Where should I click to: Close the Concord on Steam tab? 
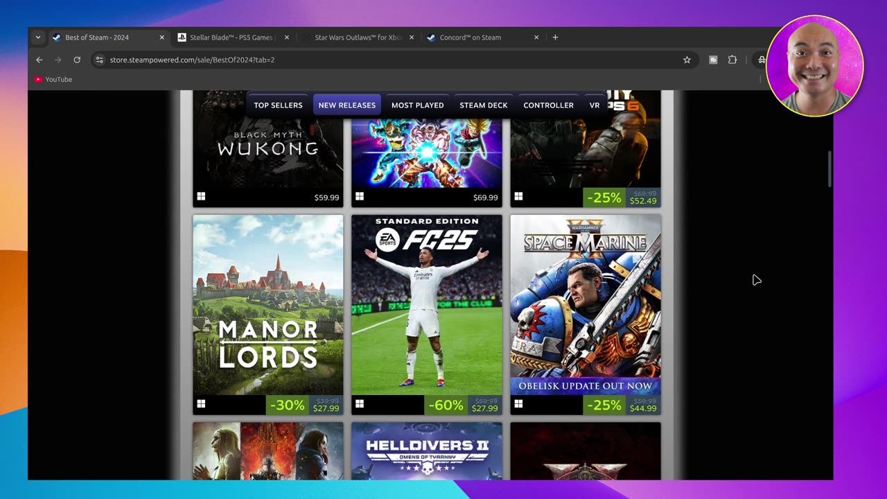pos(536,37)
